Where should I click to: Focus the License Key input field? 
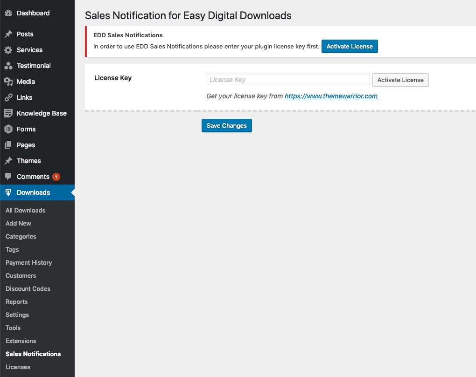288,80
